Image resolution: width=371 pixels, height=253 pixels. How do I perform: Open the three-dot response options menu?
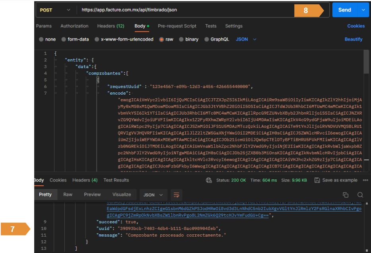(x=365, y=180)
